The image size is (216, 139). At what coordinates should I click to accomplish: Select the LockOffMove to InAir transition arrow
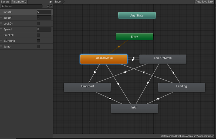[118, 84]
